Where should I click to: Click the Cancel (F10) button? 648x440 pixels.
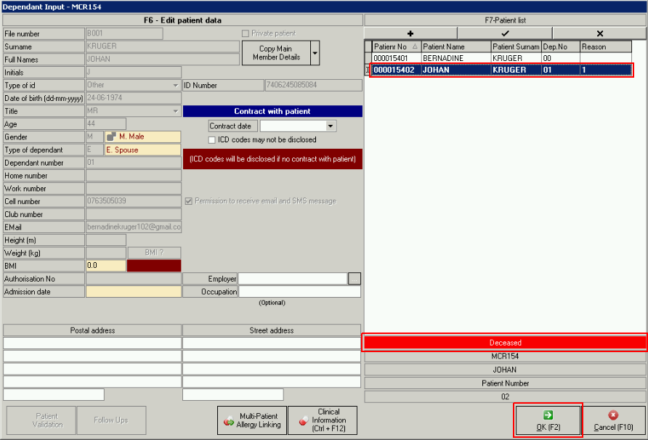613,420
